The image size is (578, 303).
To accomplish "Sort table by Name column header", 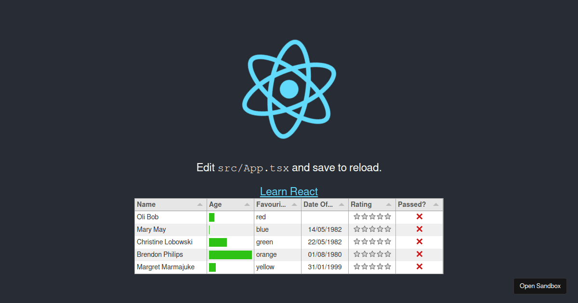I will tap(171, 204).
